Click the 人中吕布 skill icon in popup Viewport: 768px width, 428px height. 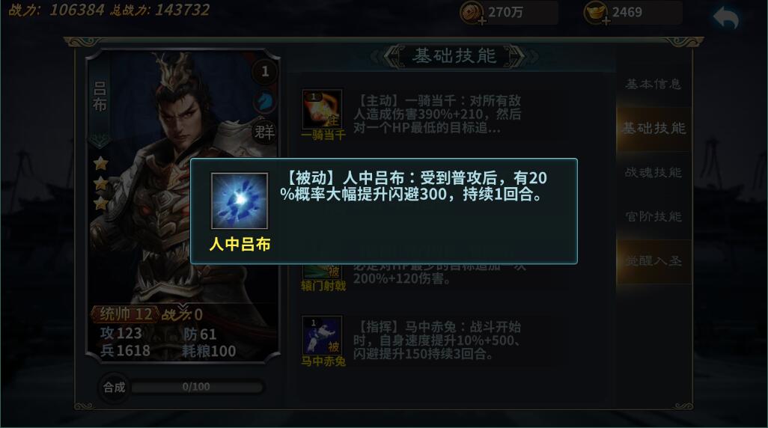click(x=240, y=201)
